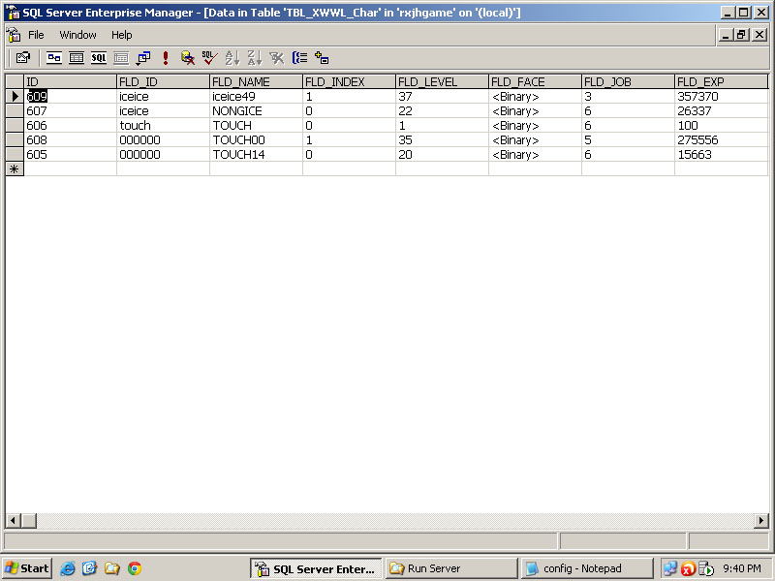Click the FLD_ID cell 'iceice' in row 609

click(163, 96)
